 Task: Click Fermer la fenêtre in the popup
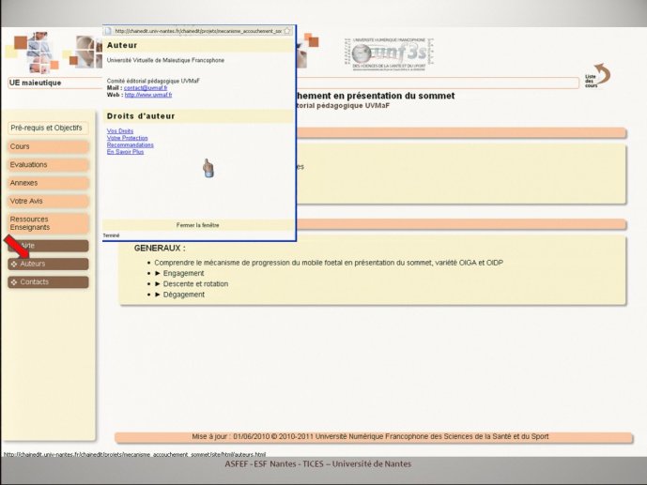(x=197, y=225)
